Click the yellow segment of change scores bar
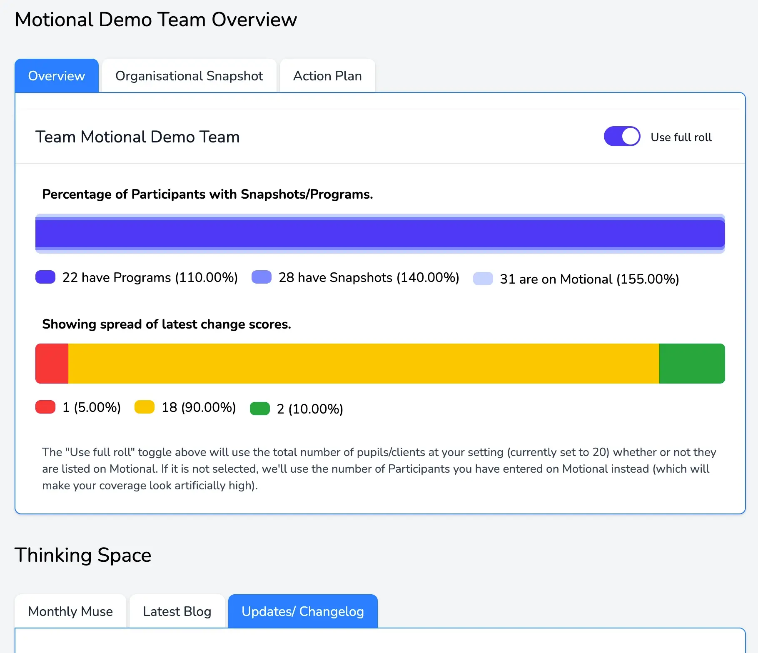 tap(364, 364)
